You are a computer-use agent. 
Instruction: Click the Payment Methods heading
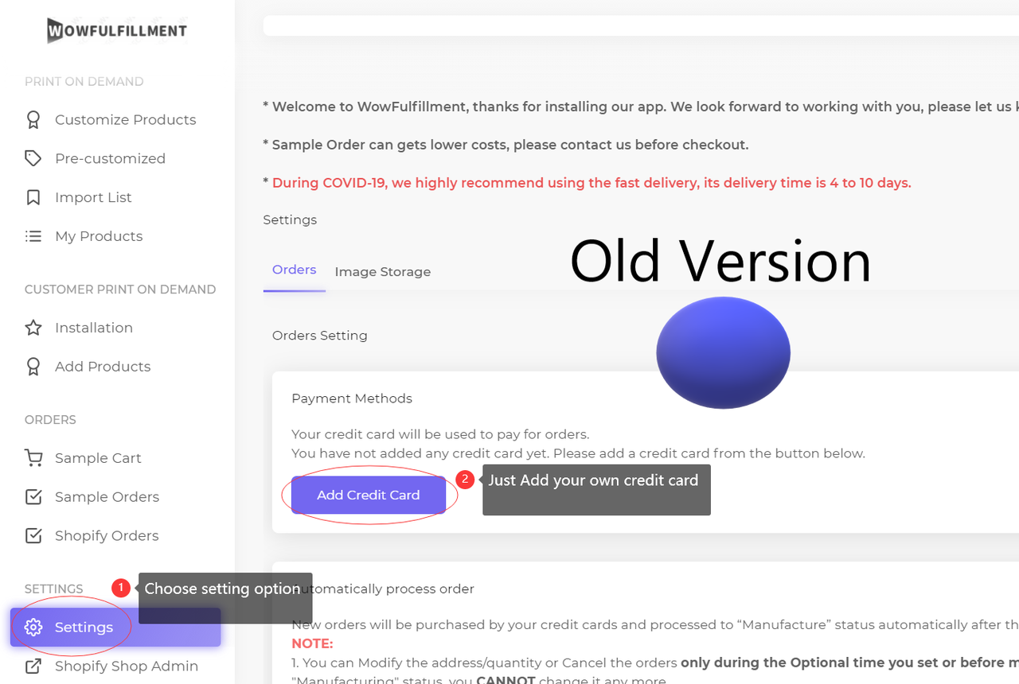352,398
